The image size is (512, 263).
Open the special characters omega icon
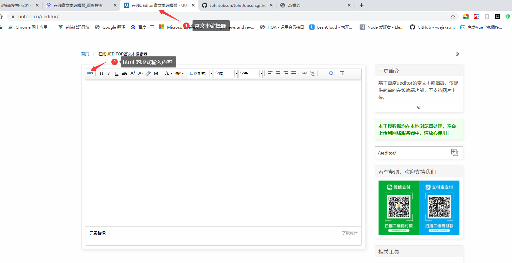331,73
